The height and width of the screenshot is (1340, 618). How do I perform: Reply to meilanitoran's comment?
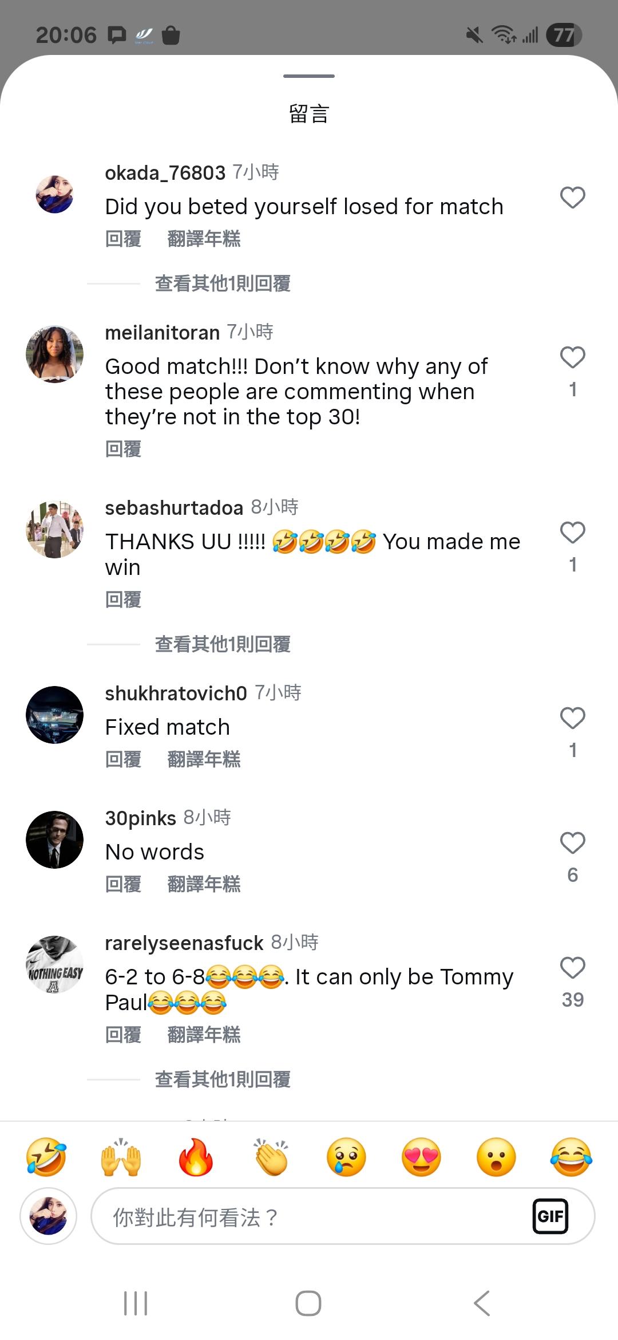pyautogui.click(x=123, y=449)
